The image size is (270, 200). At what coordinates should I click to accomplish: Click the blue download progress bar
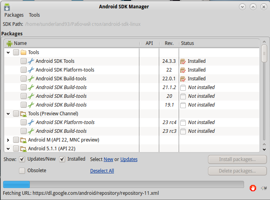pos(17,184)
